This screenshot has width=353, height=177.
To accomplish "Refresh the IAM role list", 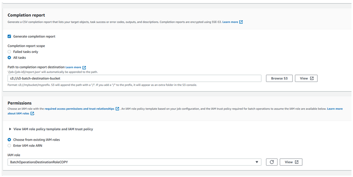I will [x=272, y=162].
